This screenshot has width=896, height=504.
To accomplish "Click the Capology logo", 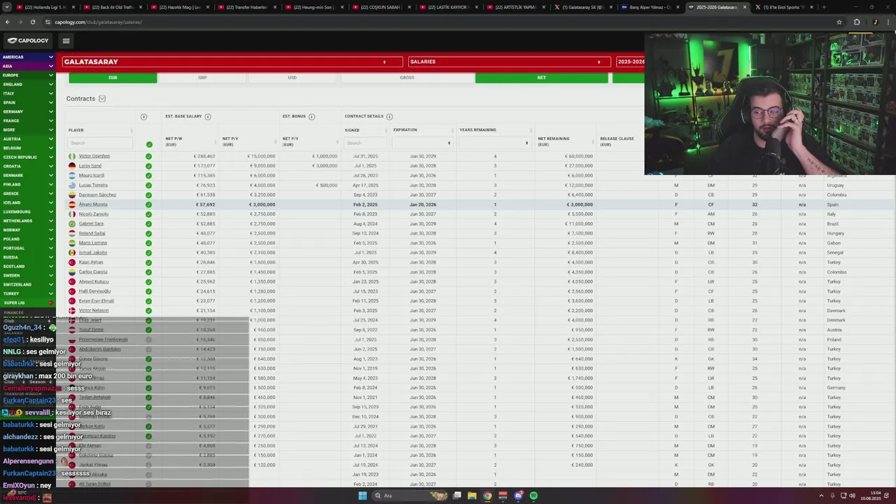I will [x=29, y=41].
